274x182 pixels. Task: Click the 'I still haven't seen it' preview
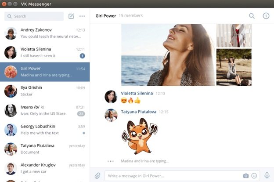click(38, 56)
